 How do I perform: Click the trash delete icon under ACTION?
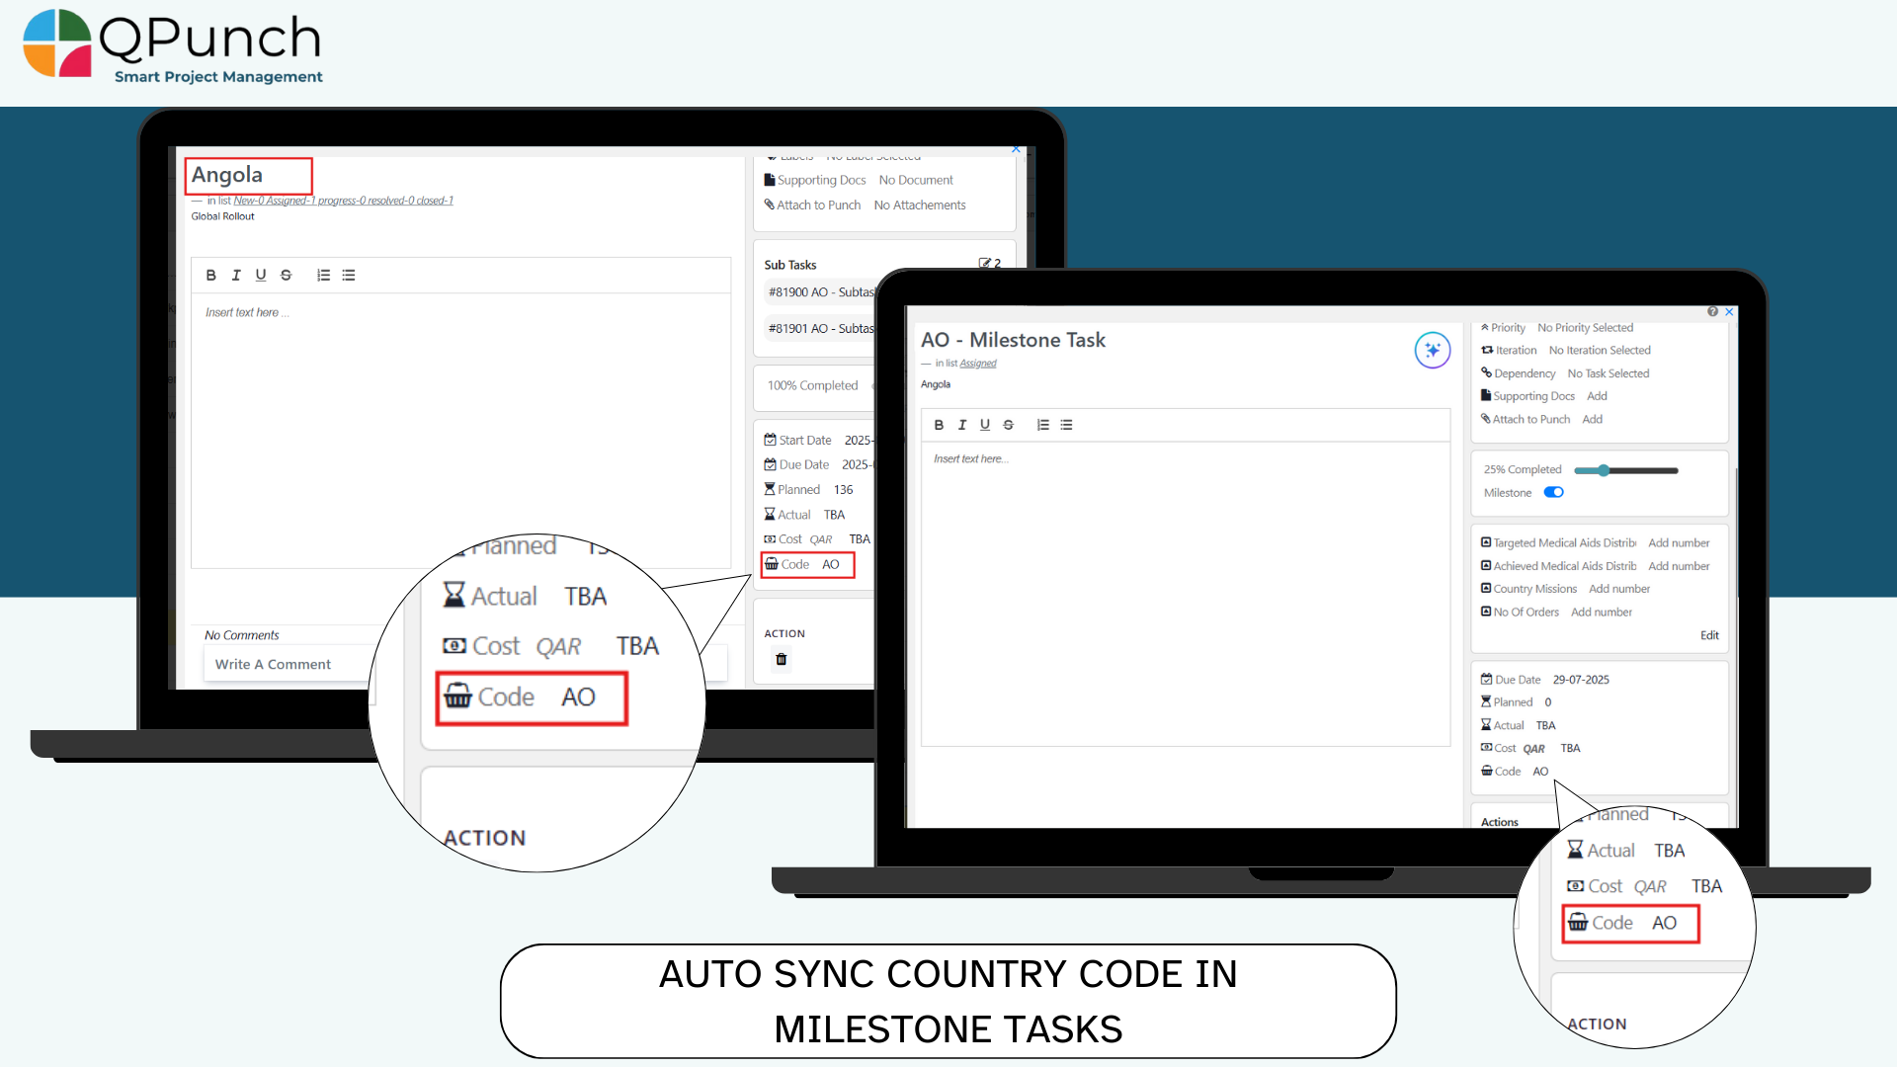(782, 659)
